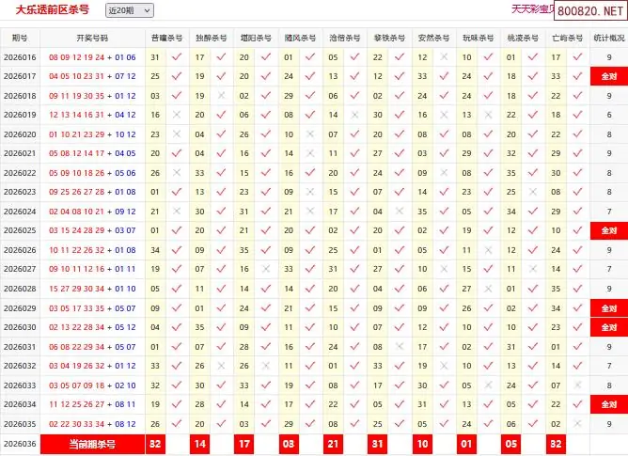Click period number 2026025 in 期号 column
628x456 pixels.
tap(20, 230)
